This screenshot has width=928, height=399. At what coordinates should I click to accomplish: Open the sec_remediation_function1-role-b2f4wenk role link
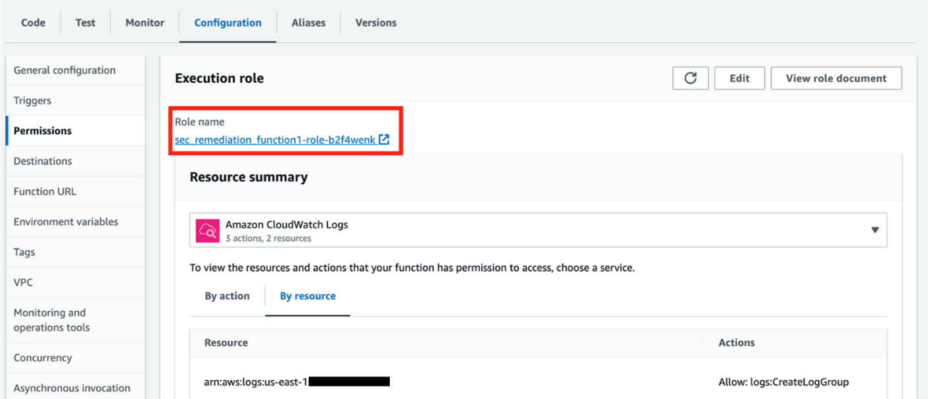276,139
